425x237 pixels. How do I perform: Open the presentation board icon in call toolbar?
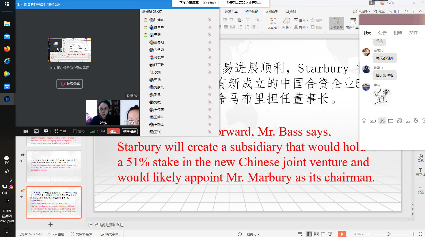(x=46, y=131)
